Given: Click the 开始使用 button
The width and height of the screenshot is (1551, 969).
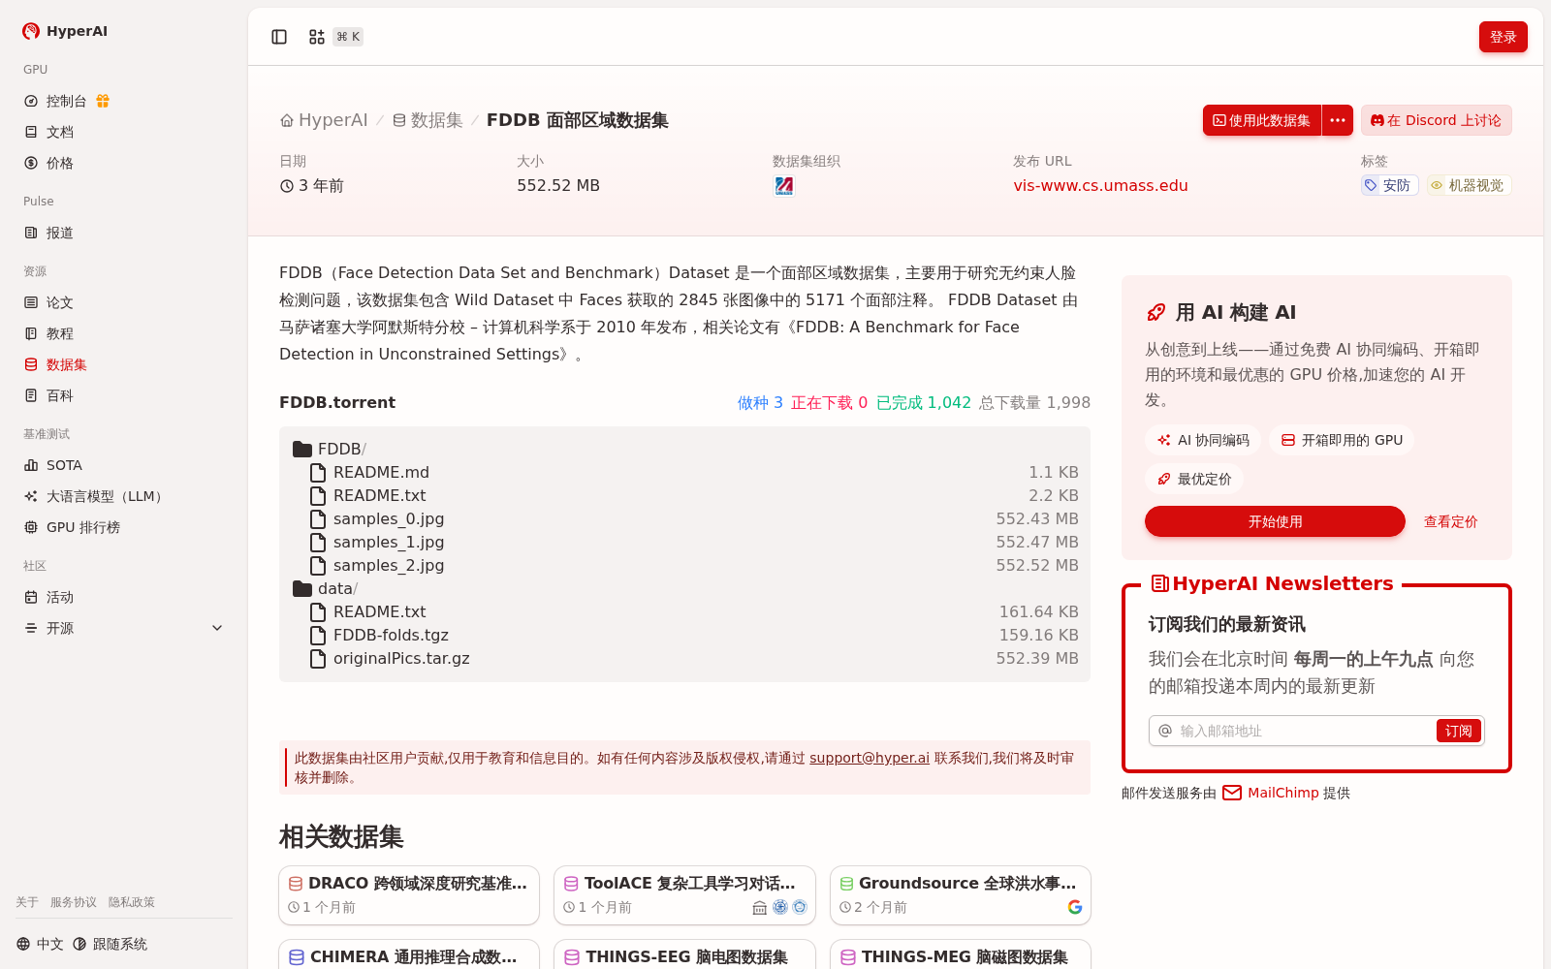Looking at the screenshot, I should tap(1275, 521).
